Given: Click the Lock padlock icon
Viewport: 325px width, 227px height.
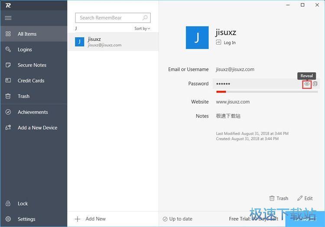Looking at the screenshot, I should pyautogui.click(x=8, y=203).
